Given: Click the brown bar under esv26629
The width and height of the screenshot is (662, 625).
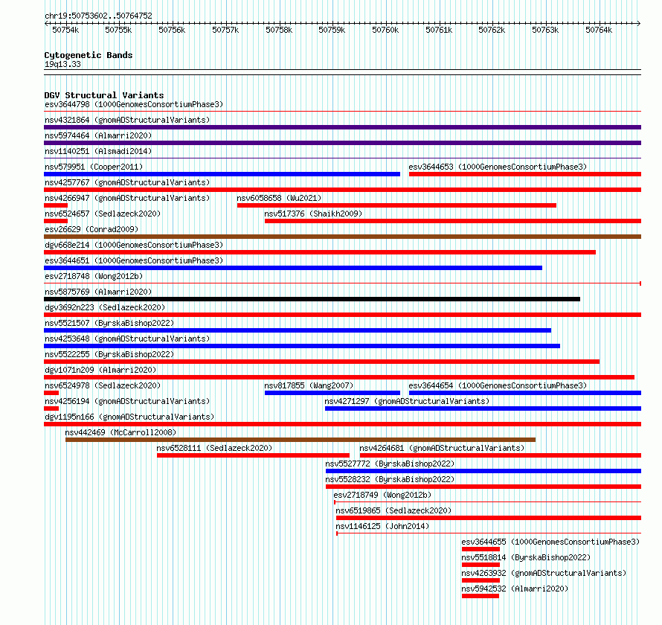Looking at the screenshot, I should point(342,237).
